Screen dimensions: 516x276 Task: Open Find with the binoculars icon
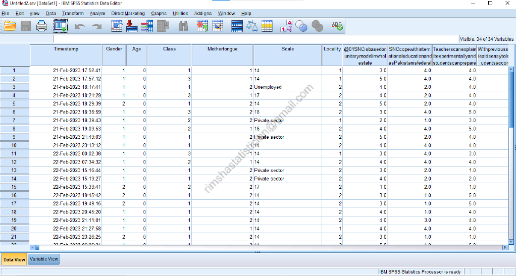183,26
